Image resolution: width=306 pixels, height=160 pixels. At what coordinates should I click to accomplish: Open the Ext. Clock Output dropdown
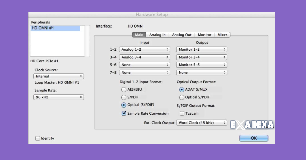point(201,123)
